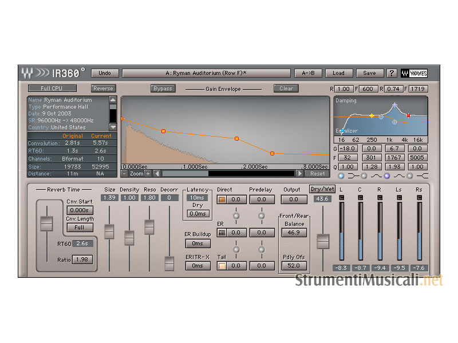Click the Density slider handle

(x=129, y=237)
